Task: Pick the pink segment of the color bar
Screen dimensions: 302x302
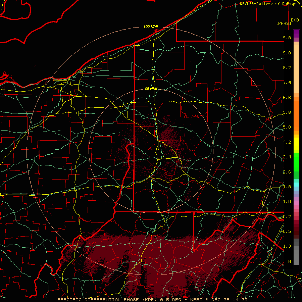Action: (x=296, y=203)
